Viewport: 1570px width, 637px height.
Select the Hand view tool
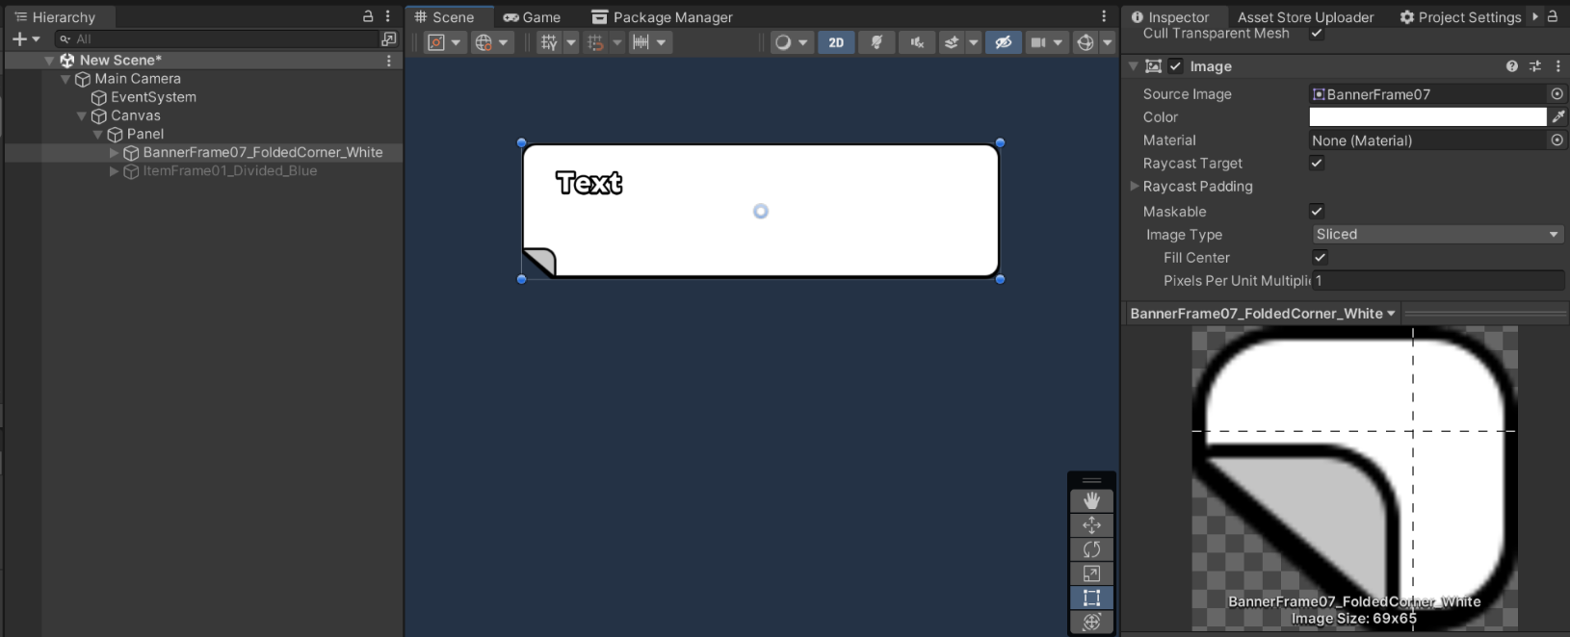(x=1091, y=500)
